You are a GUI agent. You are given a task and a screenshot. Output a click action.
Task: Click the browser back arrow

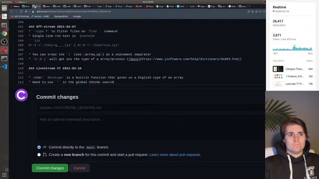[11, 11]
